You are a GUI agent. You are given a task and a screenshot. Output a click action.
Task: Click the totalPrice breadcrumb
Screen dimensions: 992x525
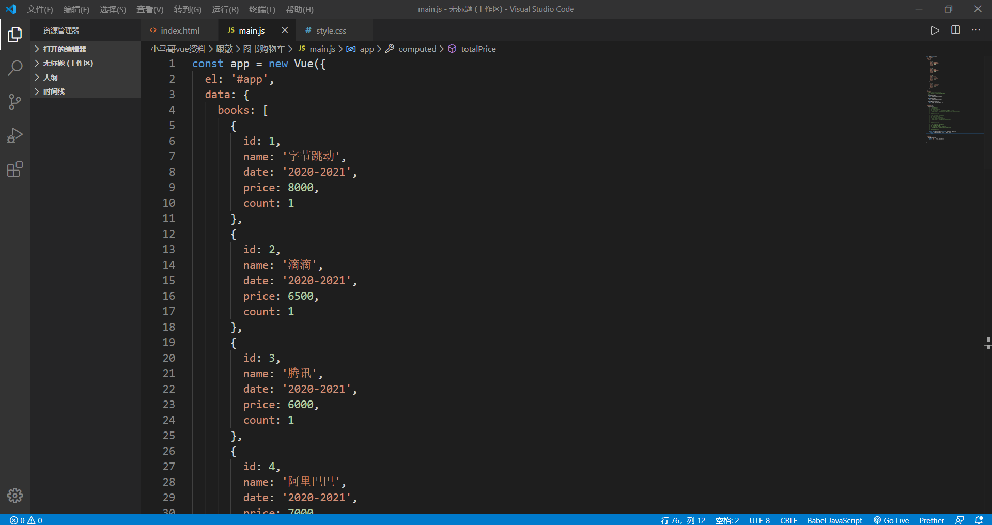click(478, 49)
